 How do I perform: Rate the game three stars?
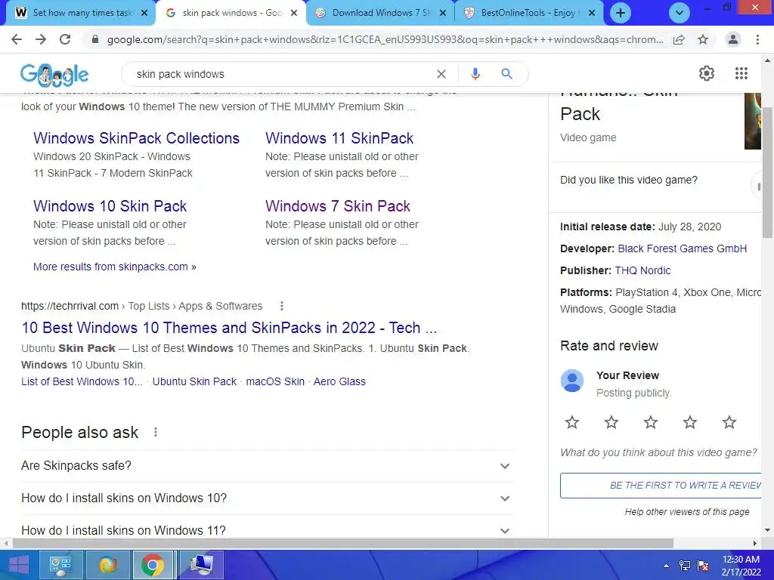coord(651,422)
